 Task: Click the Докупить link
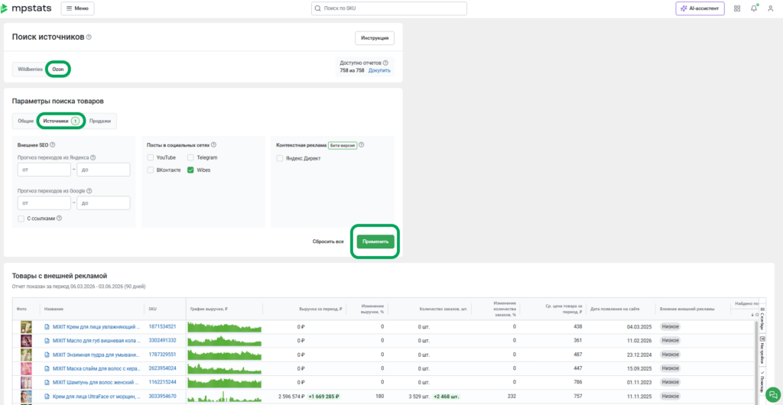[x=379, y=71]
